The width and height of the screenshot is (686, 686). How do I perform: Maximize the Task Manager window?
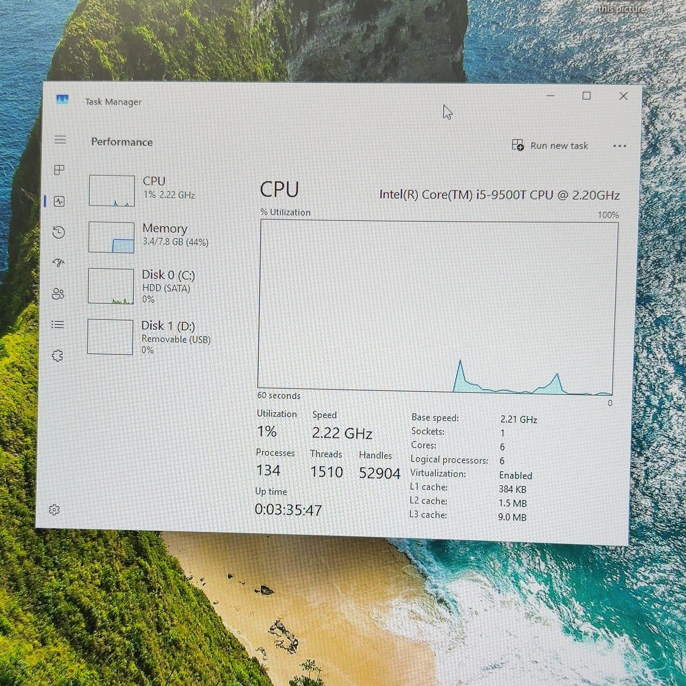pyautogui.click(x=587, y=96)
